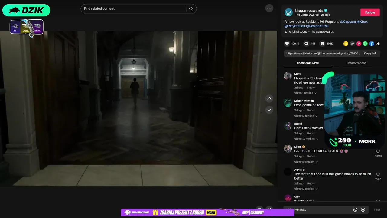Save video with bookmark icon
Image resolution: width=387 pixels, height=218 pixels.
(x=322, y=44)
